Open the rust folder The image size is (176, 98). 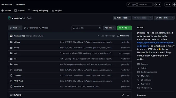(x=15, y=53)
